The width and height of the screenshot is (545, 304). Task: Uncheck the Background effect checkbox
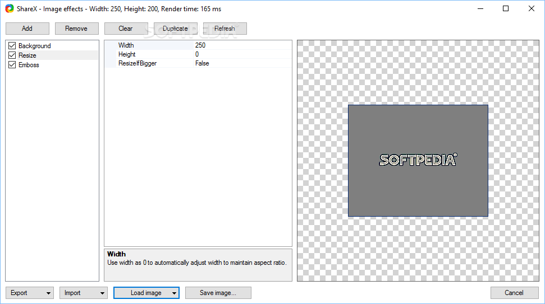[x=12, y=46]
